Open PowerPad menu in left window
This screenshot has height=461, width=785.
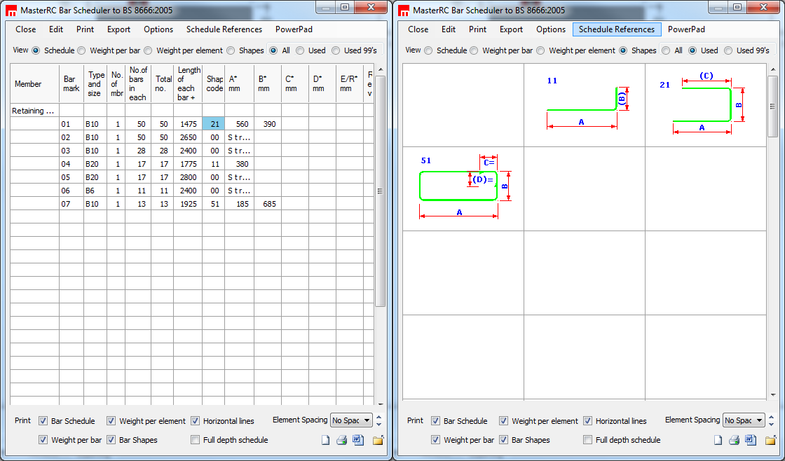pos(294,29)
